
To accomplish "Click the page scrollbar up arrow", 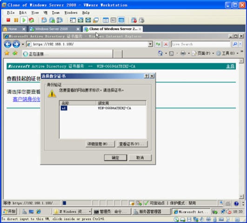I will tap(241, 61).
